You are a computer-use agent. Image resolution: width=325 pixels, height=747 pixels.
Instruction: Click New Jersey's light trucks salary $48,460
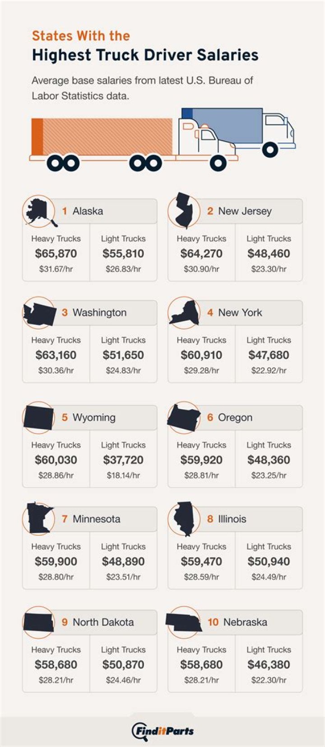pos(269,254)
